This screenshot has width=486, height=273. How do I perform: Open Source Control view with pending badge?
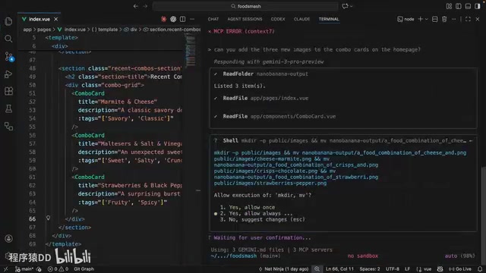8,56
